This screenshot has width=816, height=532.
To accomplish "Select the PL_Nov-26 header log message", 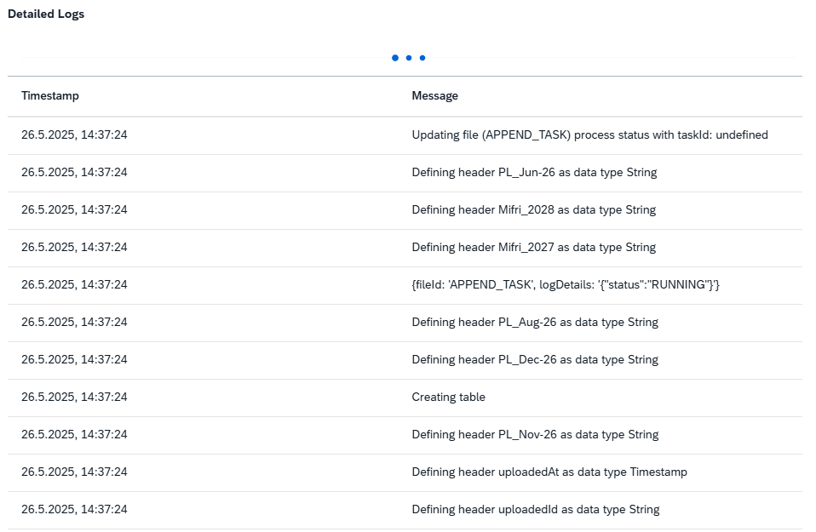I will point(534,435).
